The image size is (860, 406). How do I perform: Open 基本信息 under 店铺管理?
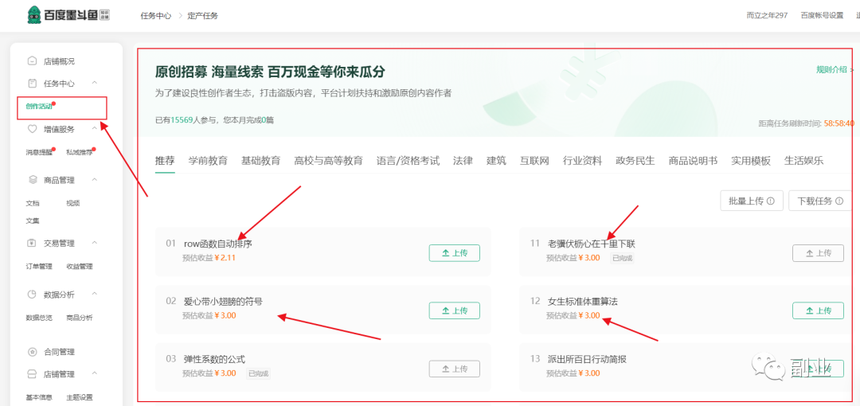(38, 397)
